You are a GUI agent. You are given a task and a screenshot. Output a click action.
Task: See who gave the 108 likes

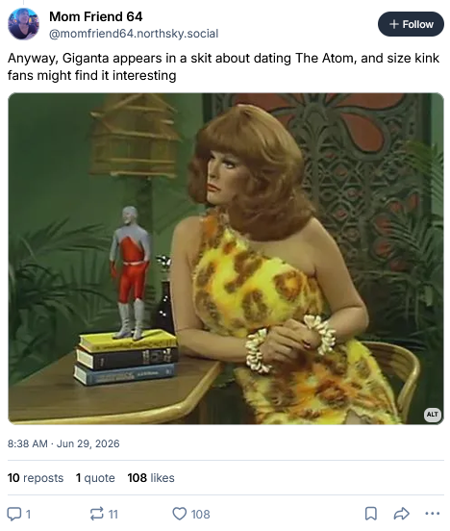coord(151,478)
